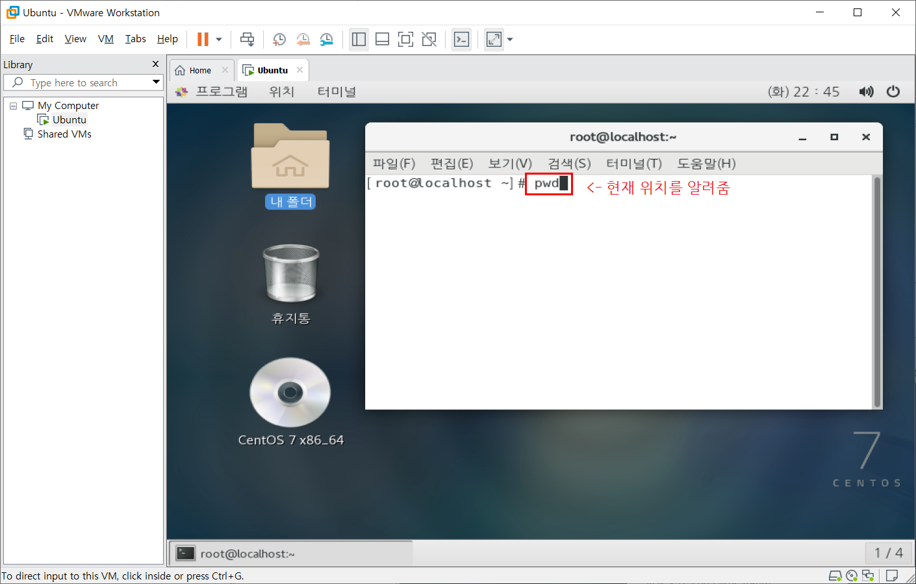The image size is (916, 584).
Task: Toggle the console view button
Action: tap(461, 40)
